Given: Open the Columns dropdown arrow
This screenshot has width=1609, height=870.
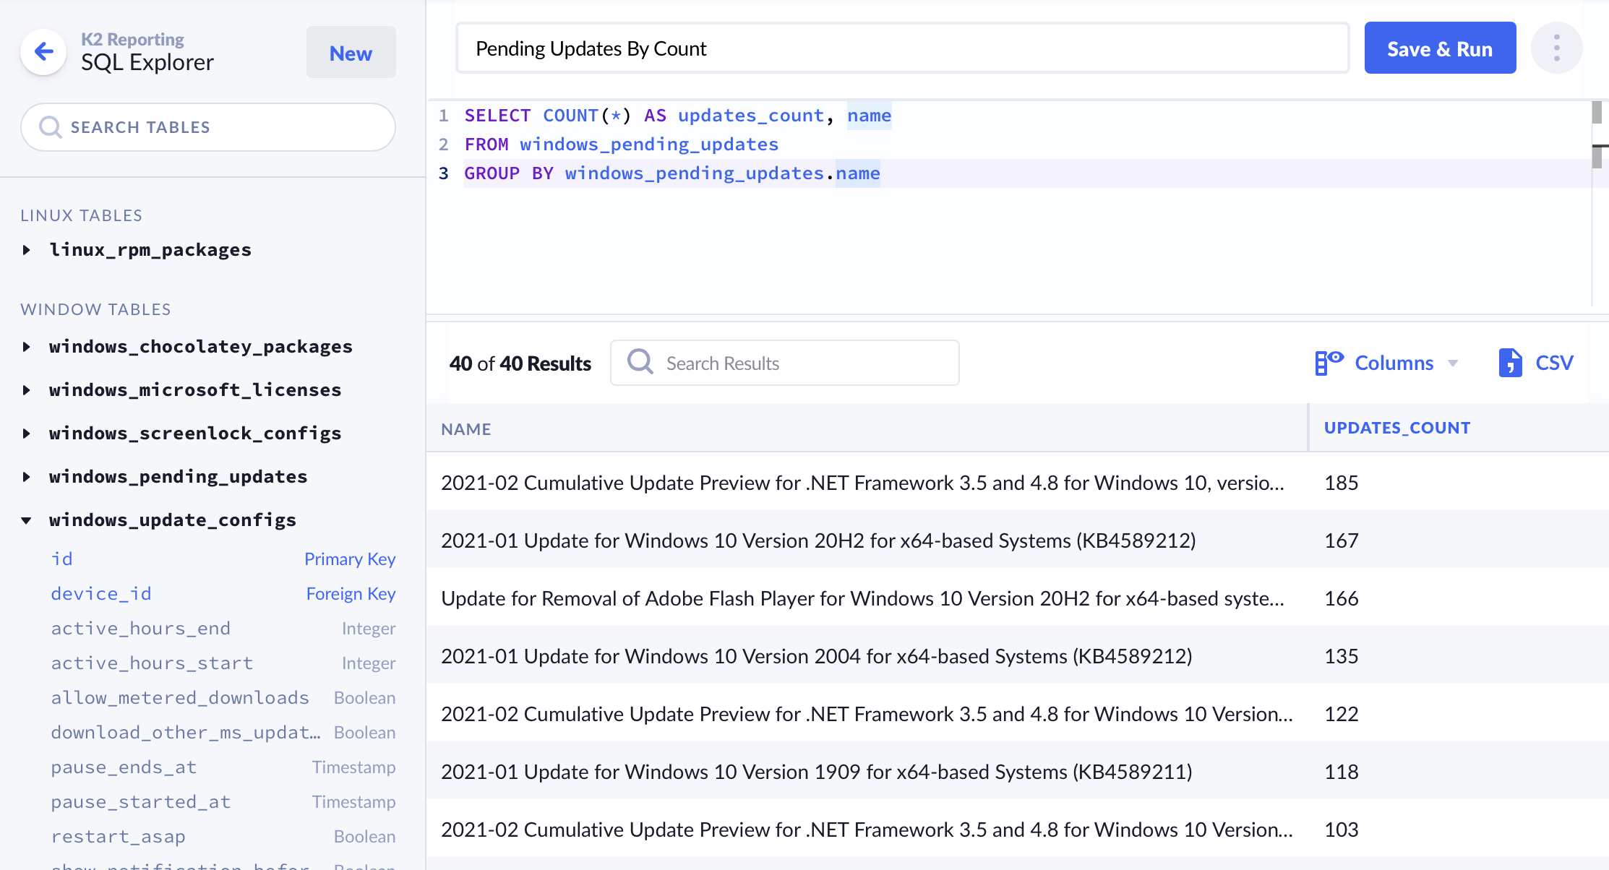Looking at the screenshot, I should (x=1453, y=363).
